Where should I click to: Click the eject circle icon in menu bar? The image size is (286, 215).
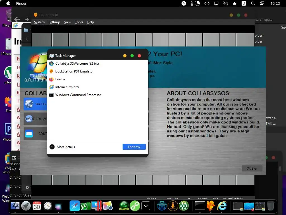tap(184, 3)
